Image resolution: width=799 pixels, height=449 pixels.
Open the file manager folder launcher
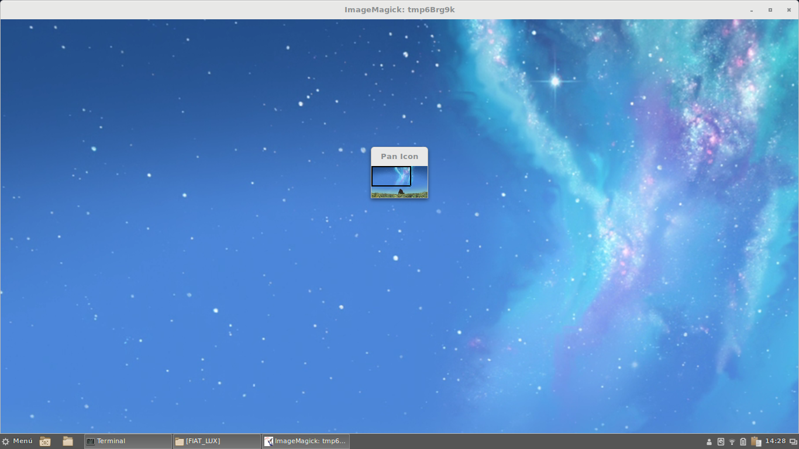(x=68, y=441)
